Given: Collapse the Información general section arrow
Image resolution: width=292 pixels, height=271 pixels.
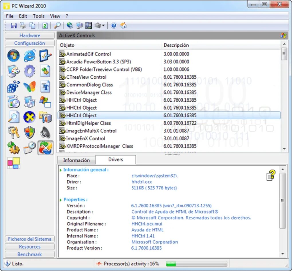Looking at the screenshot, I should [x=60, y=170].
